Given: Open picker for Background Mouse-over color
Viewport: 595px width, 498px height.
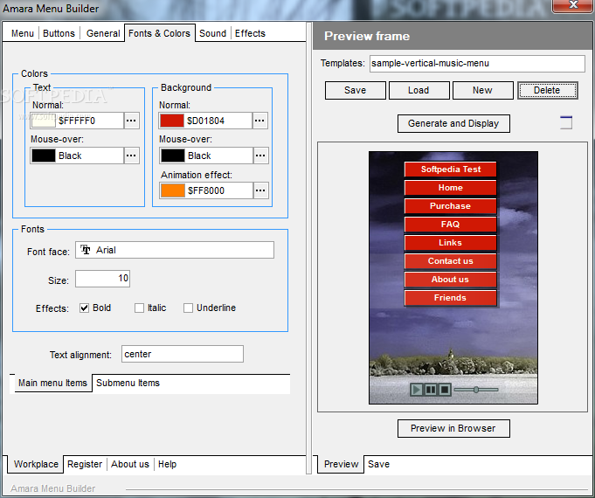Looking at the screenshot, I should (x=260, y=156).
